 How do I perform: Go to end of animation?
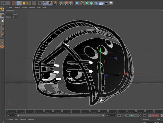click(144, 116)
